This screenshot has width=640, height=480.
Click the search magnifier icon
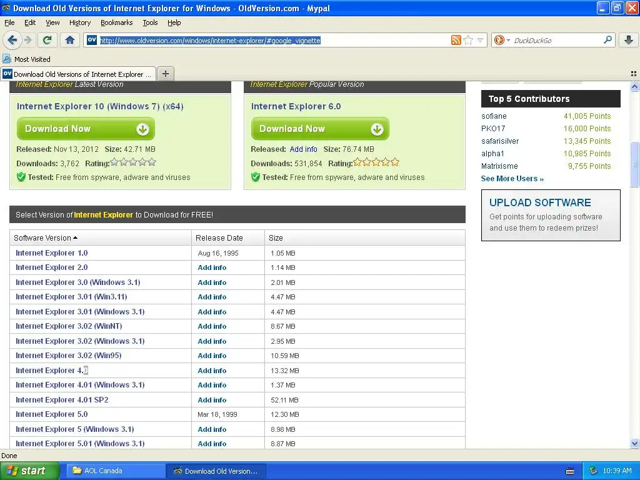coord(607,39)
